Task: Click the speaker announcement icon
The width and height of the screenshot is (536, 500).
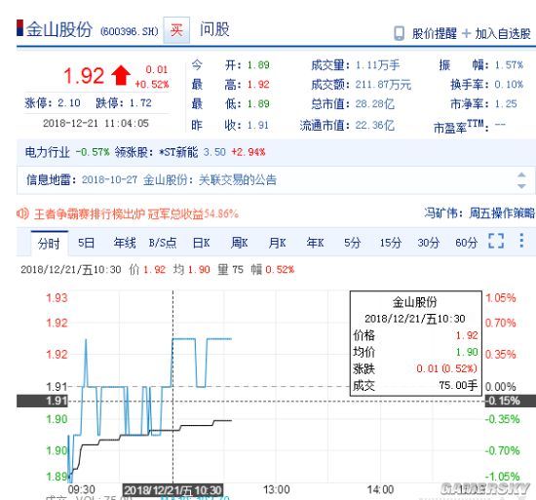Action: [22, 213]
